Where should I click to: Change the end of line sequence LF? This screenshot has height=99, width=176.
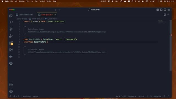pyautogui.click(x=147, y=96)
